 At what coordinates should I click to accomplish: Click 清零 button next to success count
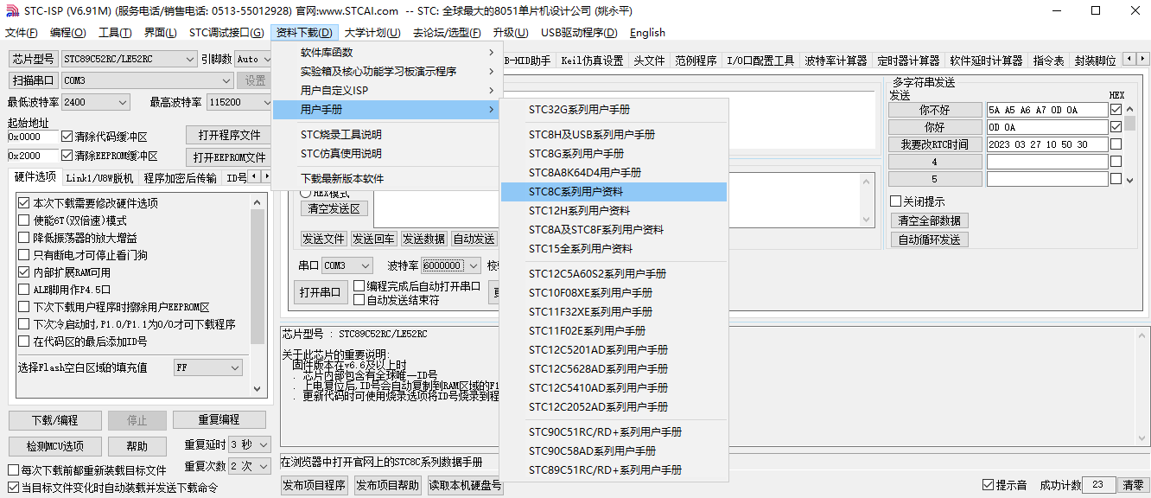[x=1133, y=485]
